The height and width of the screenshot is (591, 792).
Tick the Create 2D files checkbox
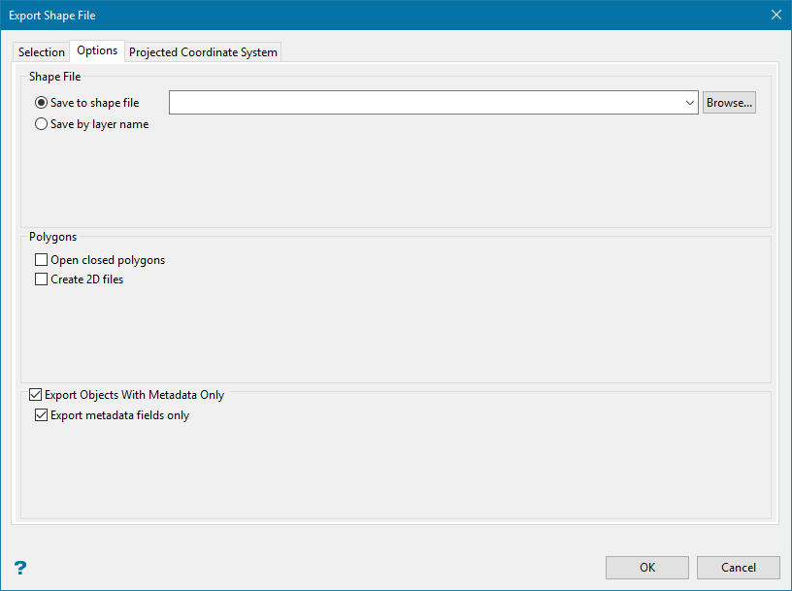[x=41, y=279]
